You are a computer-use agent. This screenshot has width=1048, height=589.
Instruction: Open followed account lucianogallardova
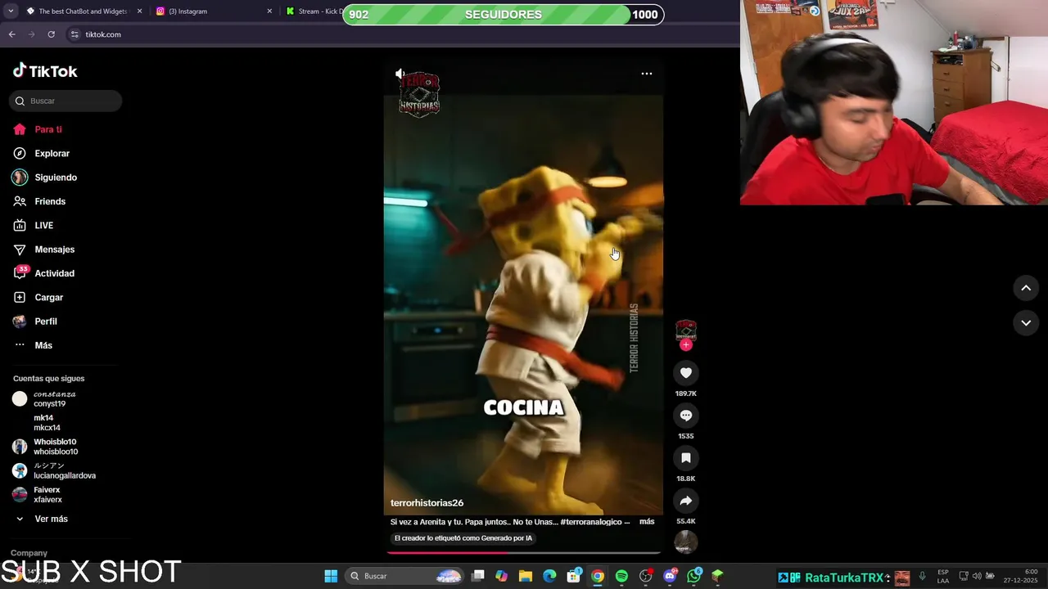(54, 470)
